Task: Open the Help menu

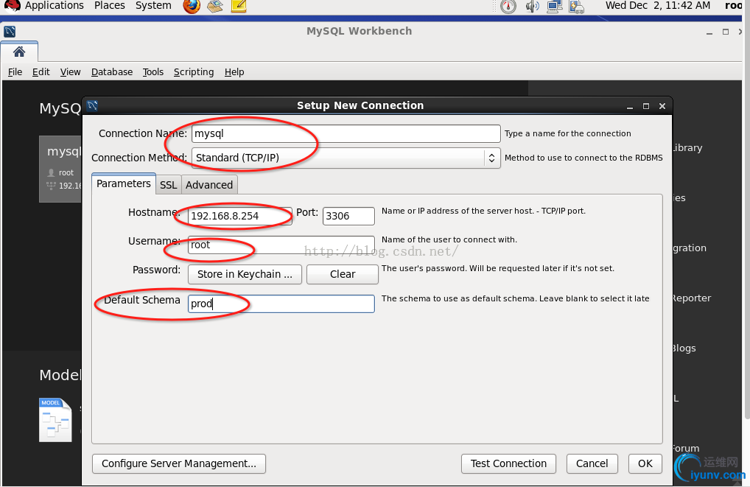Action: pos(234,71)
